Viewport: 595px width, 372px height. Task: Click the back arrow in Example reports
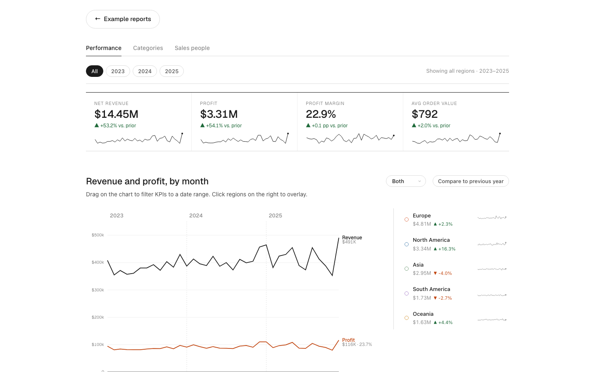click(98, 19)
